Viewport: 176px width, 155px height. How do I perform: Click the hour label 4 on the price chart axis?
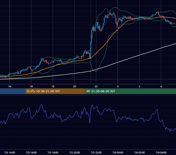coord(161,87)
